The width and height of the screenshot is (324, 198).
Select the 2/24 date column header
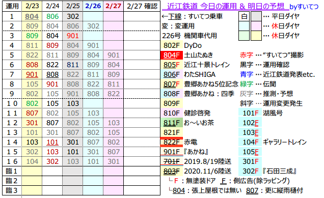(x=52, y=7)
